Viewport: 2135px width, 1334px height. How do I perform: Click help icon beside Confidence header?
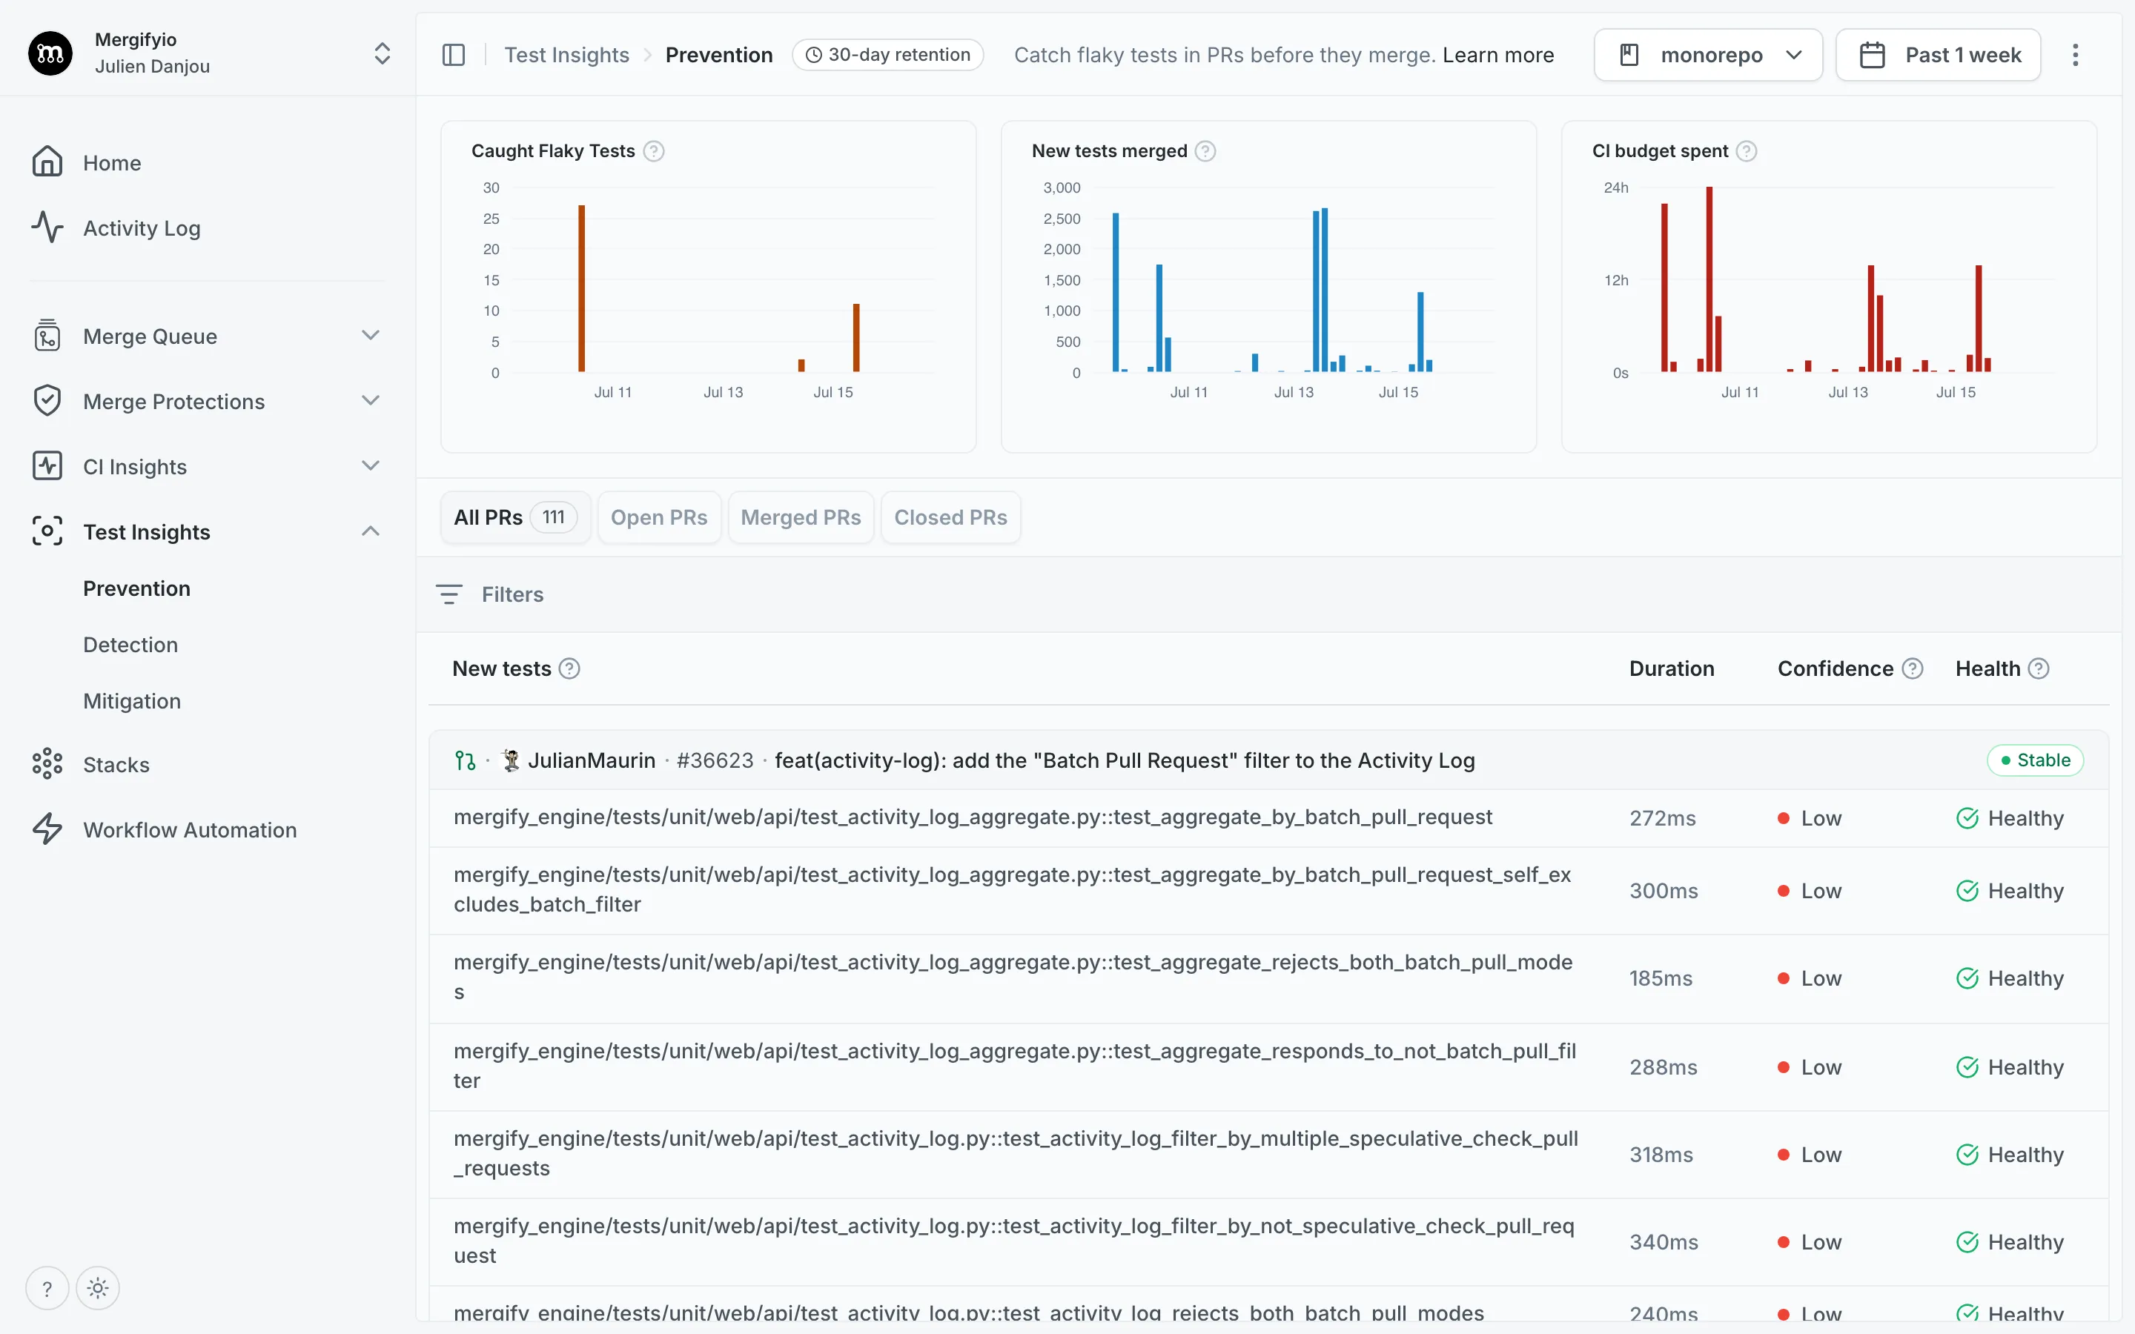(x=1913, y=668)
